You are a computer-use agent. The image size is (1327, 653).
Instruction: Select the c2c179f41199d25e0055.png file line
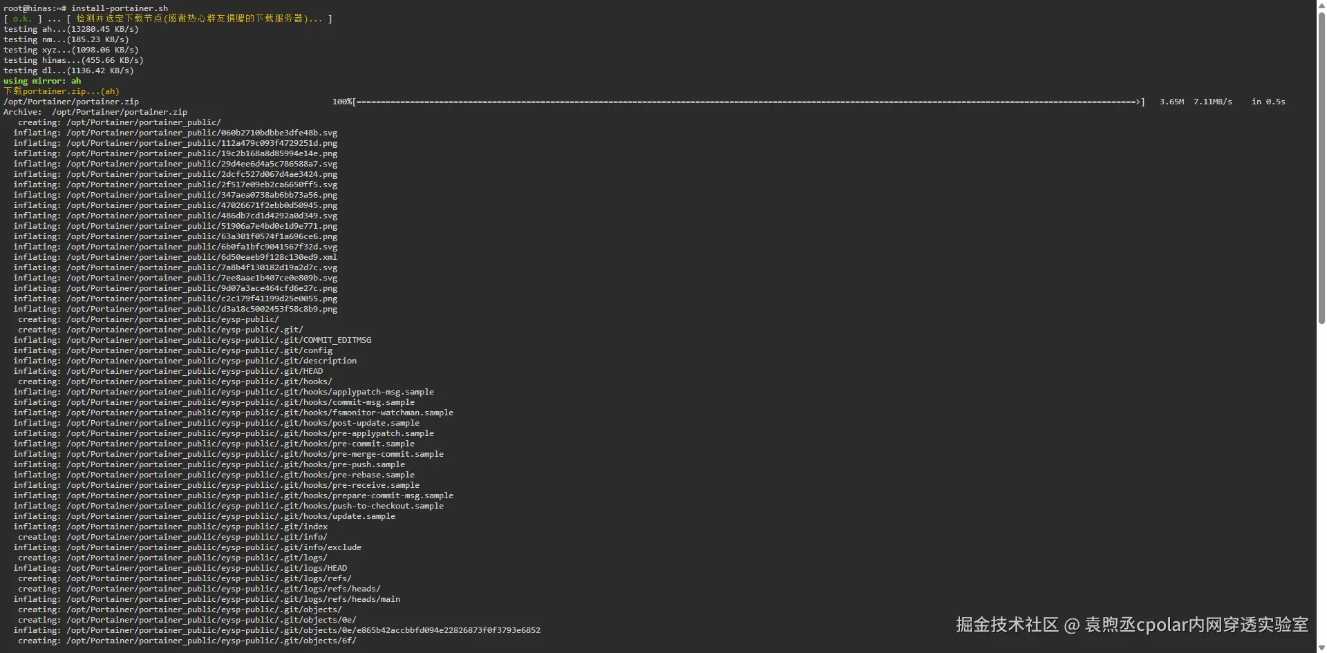(x=176, y=299)
